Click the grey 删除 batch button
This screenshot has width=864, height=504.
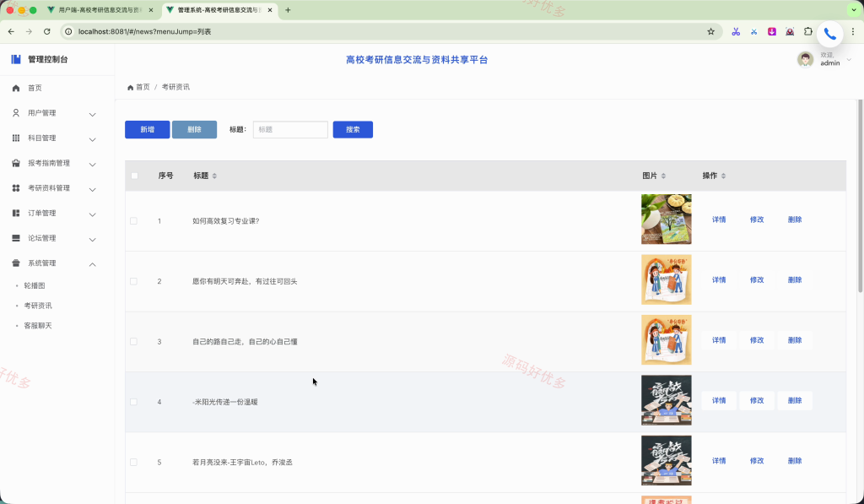pos(194,129)
